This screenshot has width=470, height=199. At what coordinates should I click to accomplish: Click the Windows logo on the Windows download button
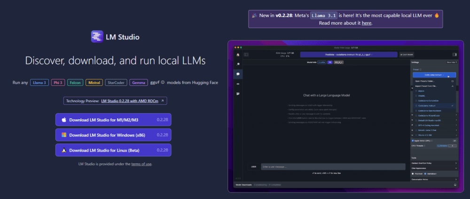coord(64,135)
